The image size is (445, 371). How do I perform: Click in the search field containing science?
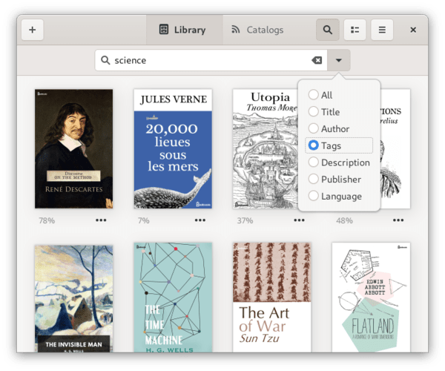click(211, 60)
